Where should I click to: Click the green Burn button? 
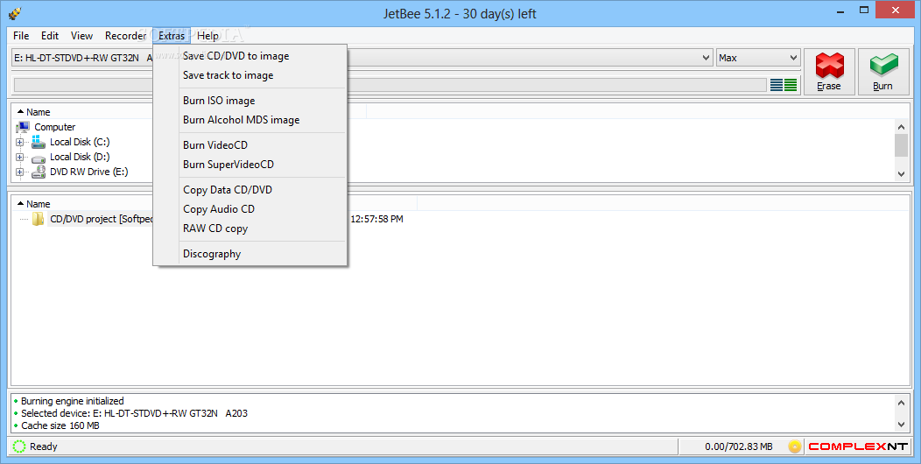[x=882, y=72]
